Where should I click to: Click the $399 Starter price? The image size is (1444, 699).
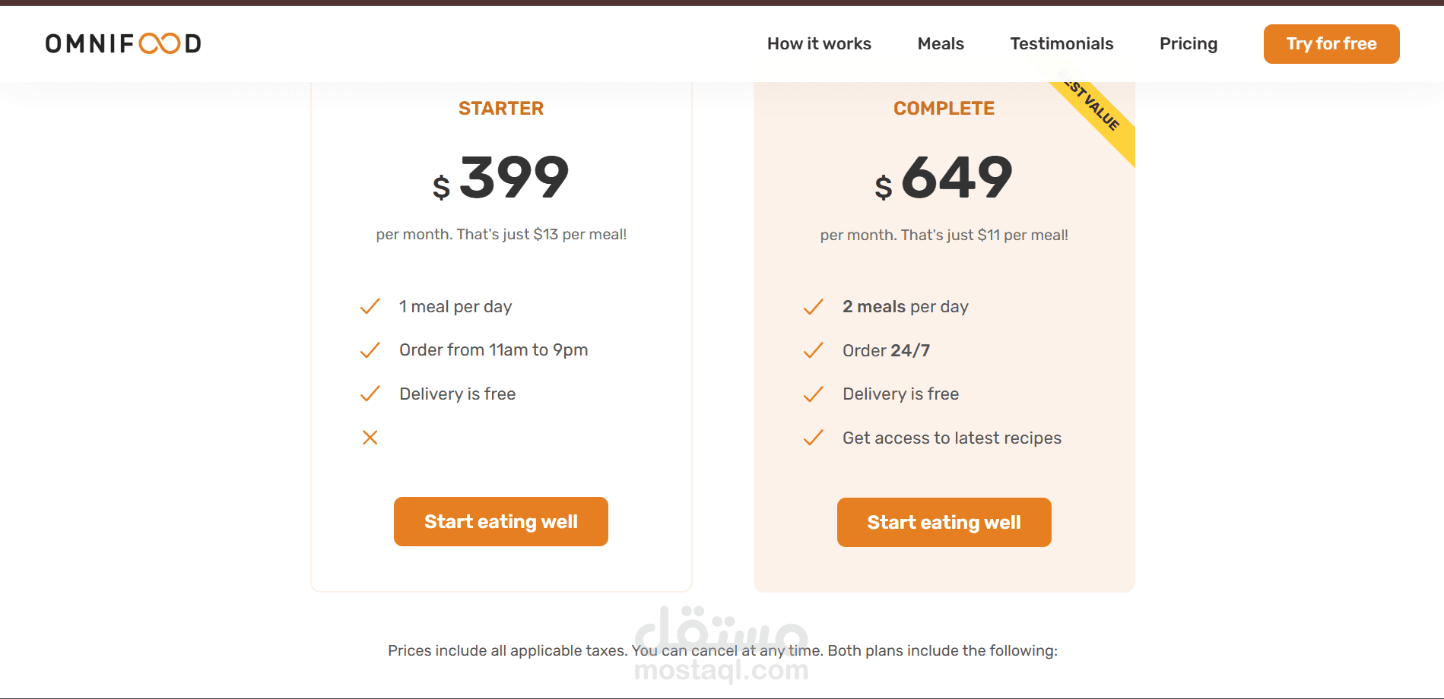click(501, 178)
